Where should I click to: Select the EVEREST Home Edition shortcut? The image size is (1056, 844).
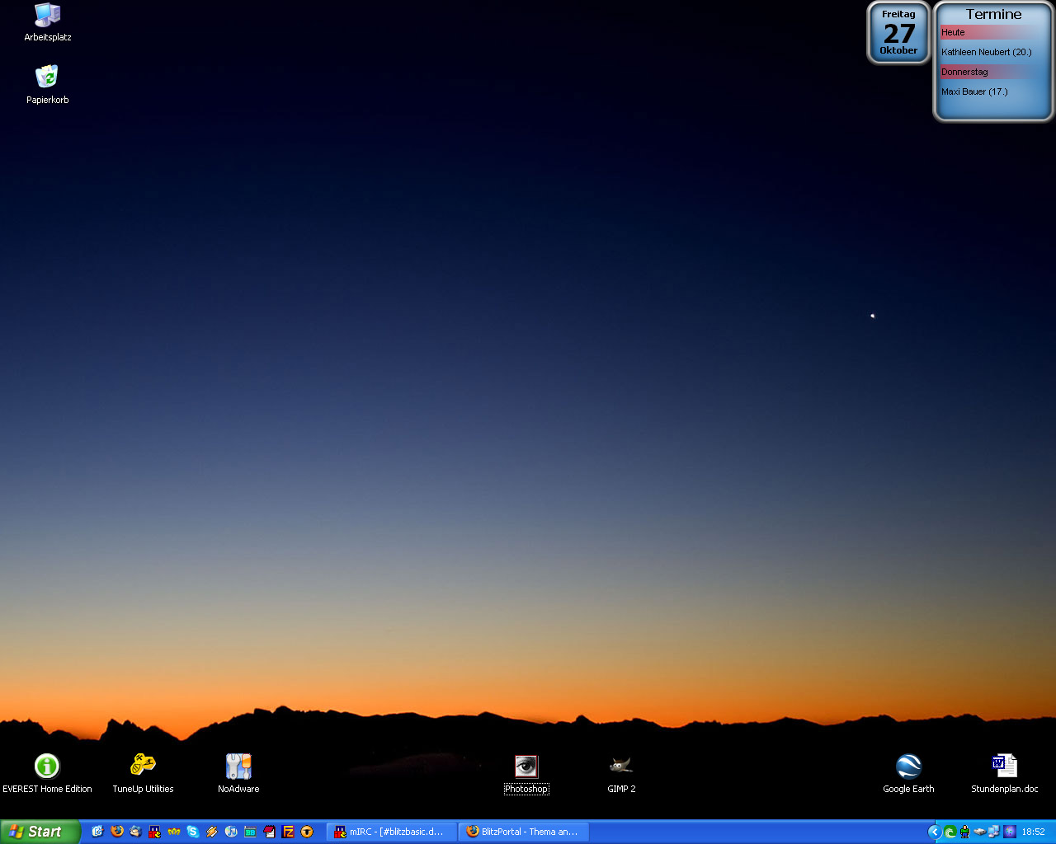point(47,767)
